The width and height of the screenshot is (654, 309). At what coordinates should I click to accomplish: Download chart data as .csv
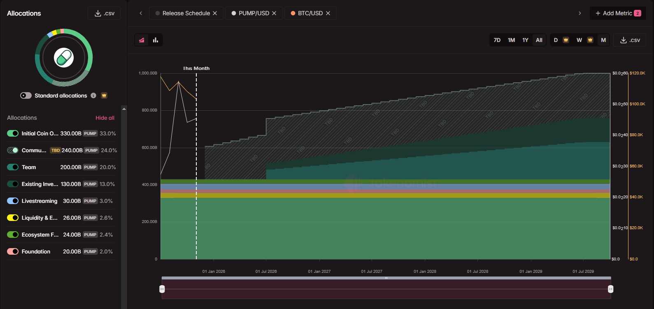pyautogui.click(x=630, y=40)
